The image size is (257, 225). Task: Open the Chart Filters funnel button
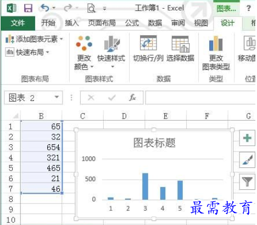247,182
